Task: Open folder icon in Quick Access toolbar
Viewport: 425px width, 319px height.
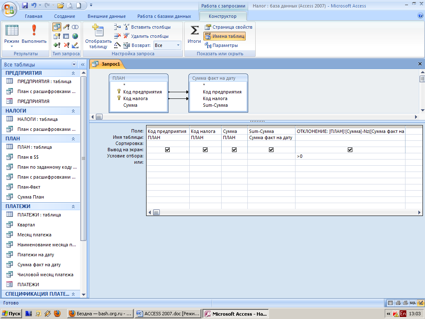Action: 61,5
